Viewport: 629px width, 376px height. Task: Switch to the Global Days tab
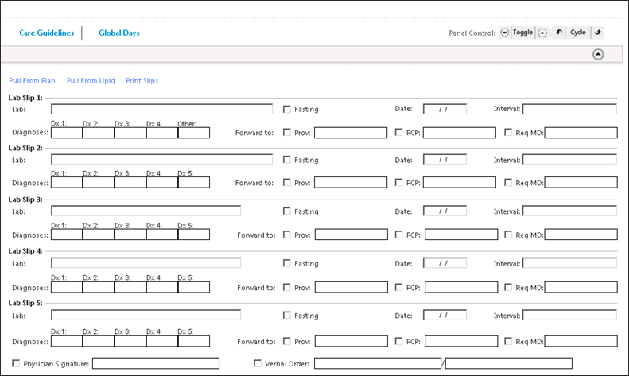coord(118,33)
